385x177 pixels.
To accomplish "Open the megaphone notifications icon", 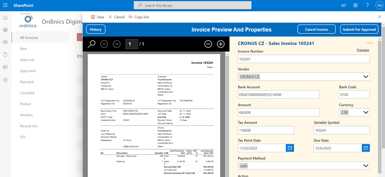I will (x=344, y=5).
